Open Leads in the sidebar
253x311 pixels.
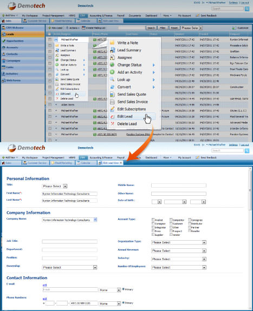pos(22,34)
